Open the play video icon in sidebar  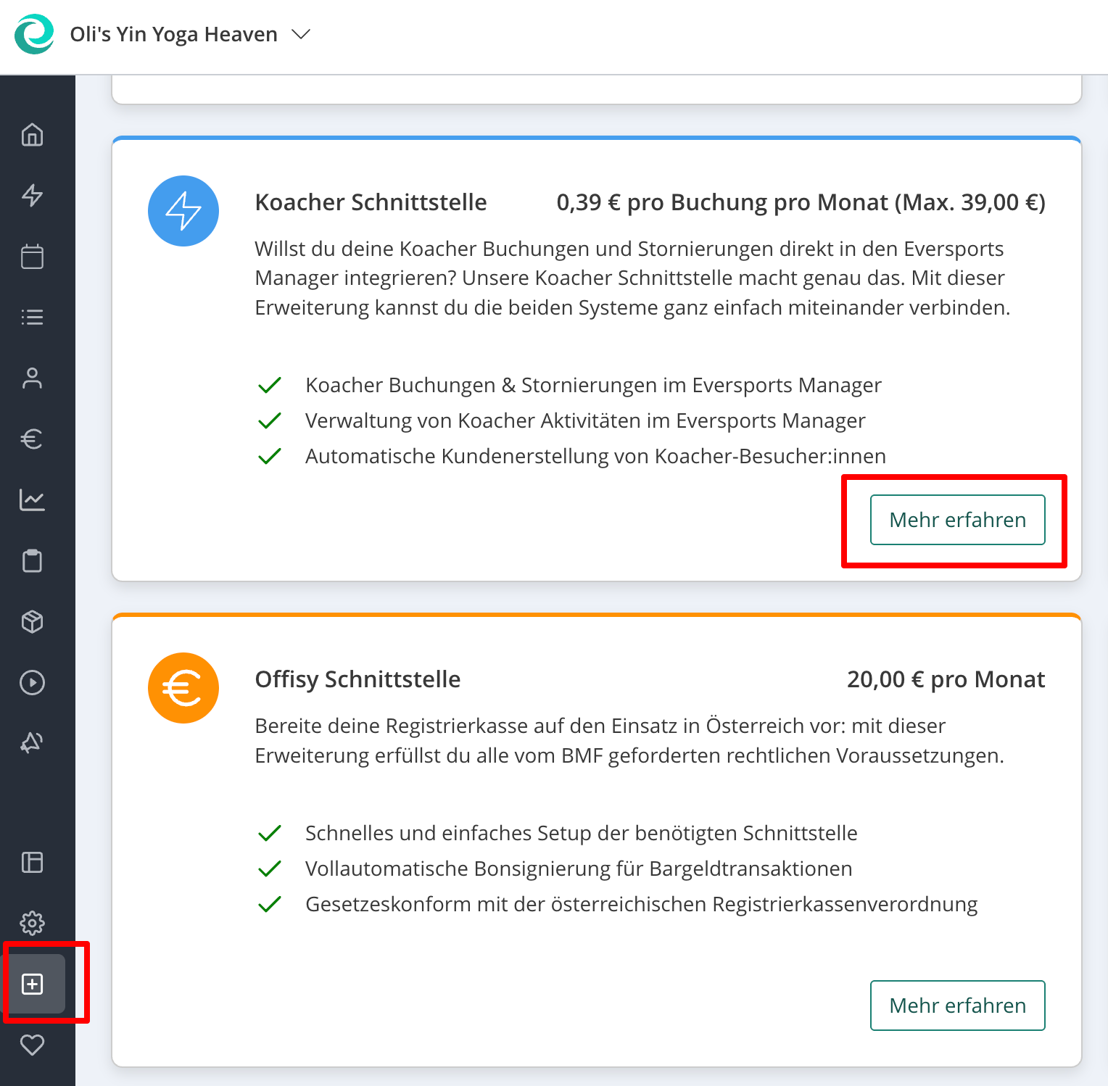(x=33, y=683)
